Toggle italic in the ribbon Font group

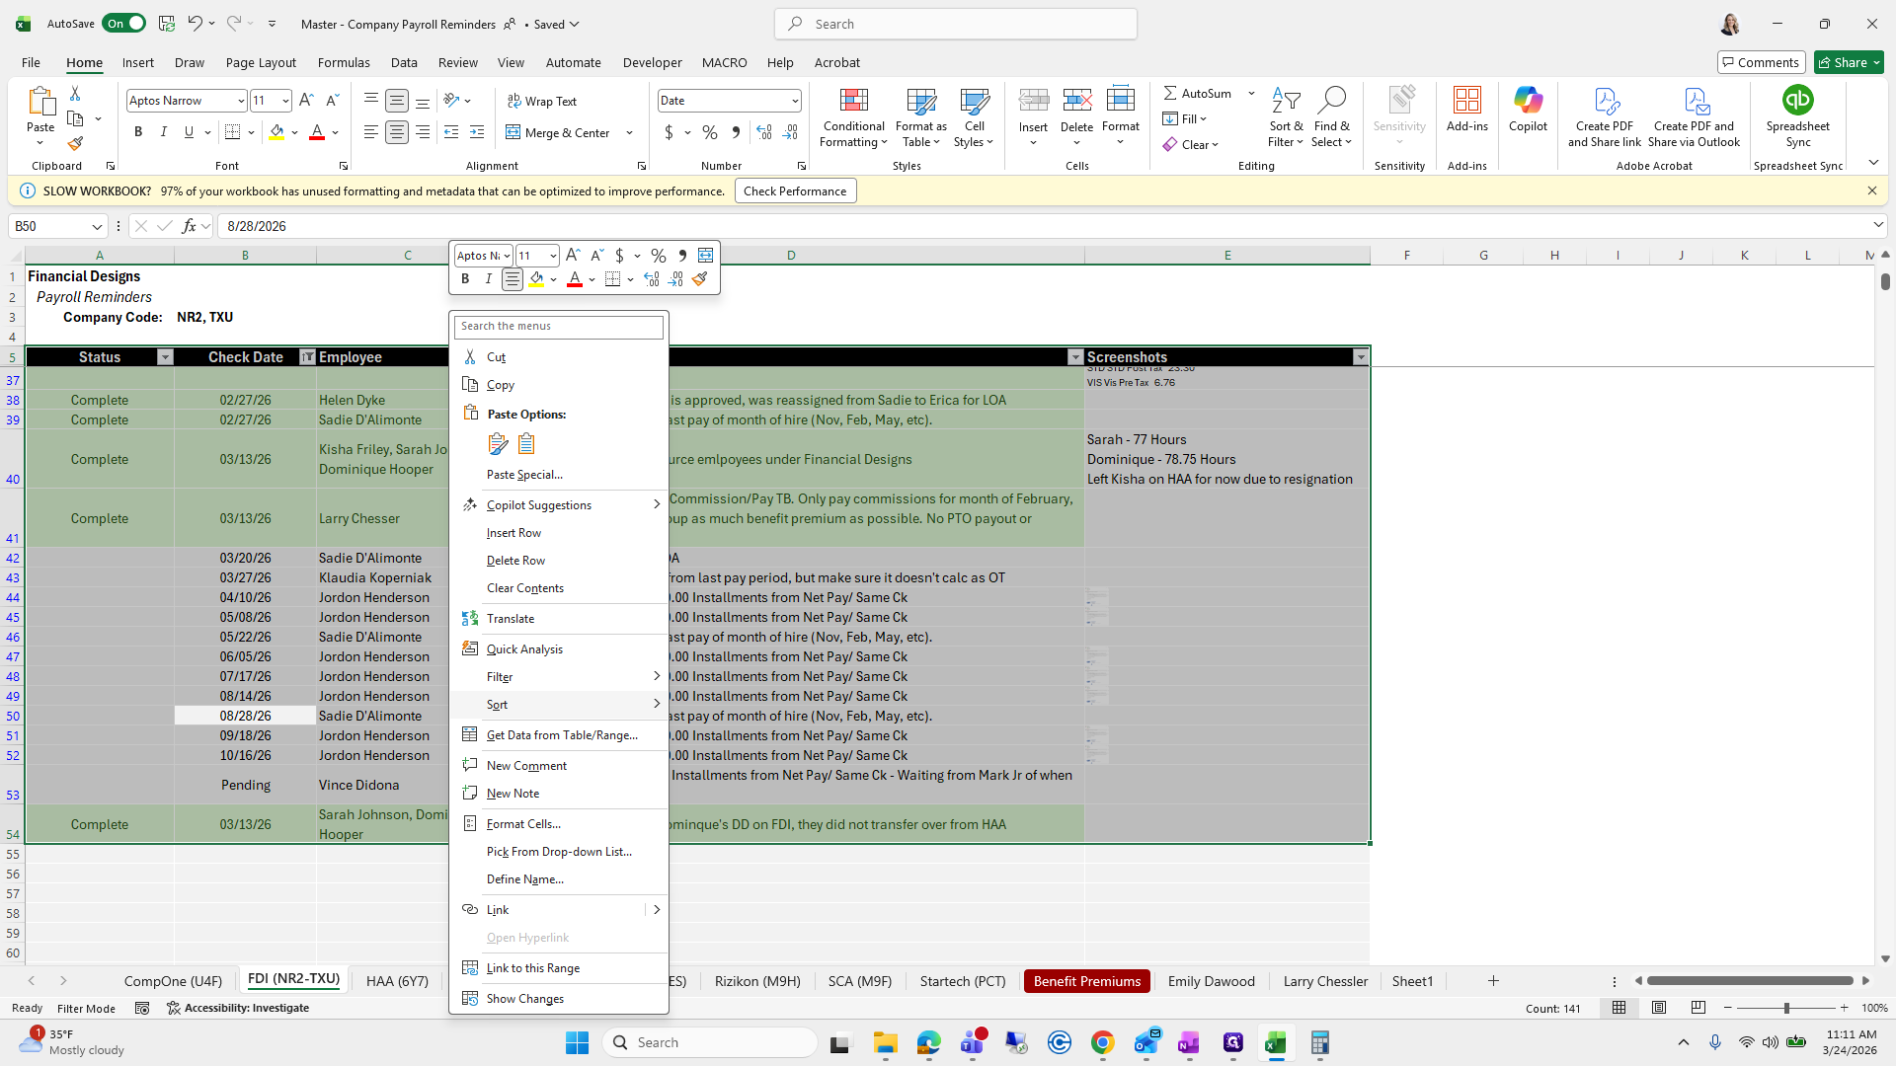tap(164, 132)
